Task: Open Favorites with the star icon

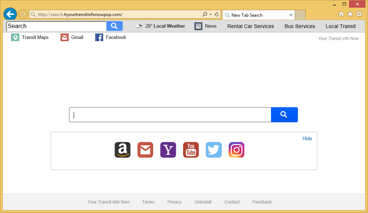Action: [350, 14]
